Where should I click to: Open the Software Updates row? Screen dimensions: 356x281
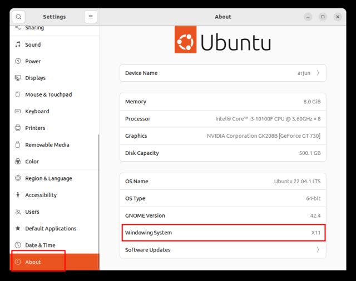coord(223,249)
